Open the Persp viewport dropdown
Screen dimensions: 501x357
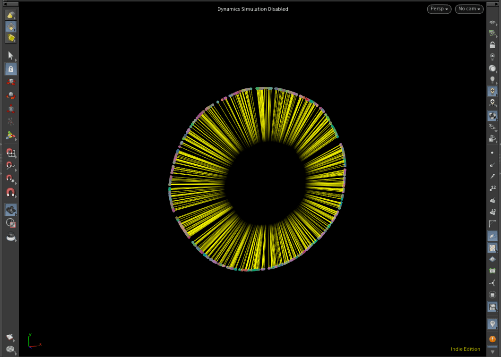coord(439,9)
